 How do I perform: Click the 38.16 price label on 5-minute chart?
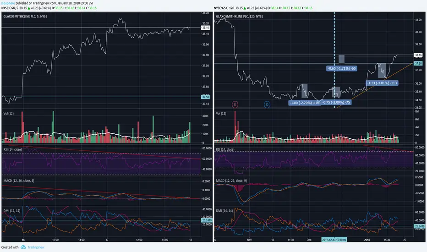[205, 28]
